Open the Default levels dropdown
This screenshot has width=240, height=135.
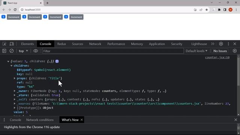point(196,51)
